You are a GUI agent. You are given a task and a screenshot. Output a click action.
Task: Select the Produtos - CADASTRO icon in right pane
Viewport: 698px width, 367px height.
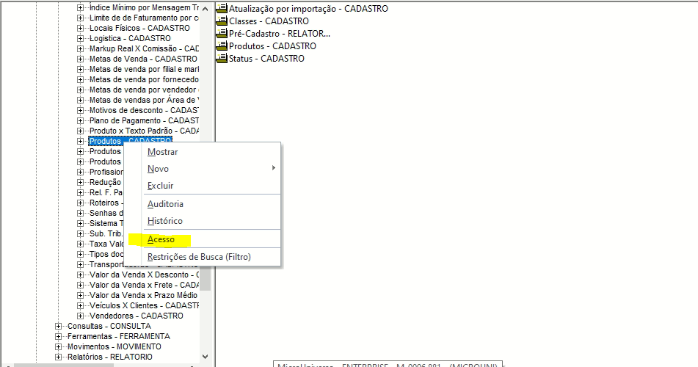pos(222,46)
